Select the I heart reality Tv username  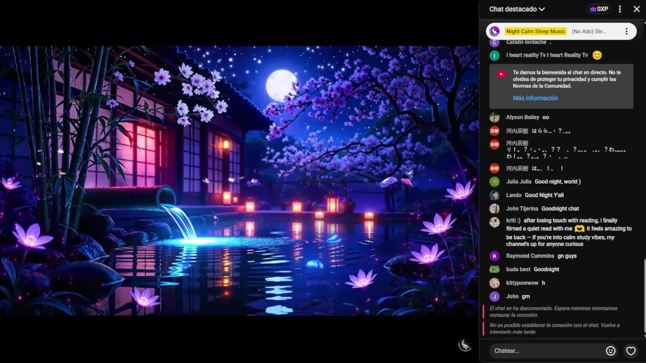[x=547, y=55]
